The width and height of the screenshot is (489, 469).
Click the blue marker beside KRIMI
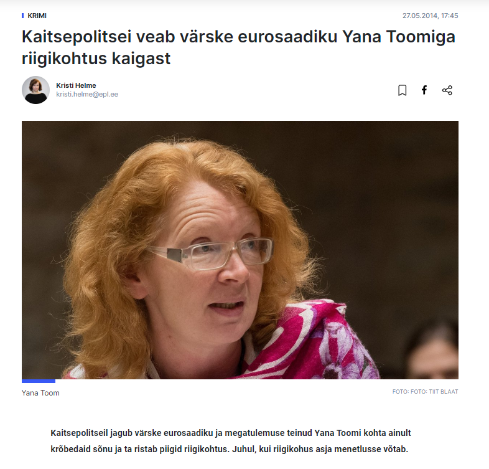click(x=23, y=16)
